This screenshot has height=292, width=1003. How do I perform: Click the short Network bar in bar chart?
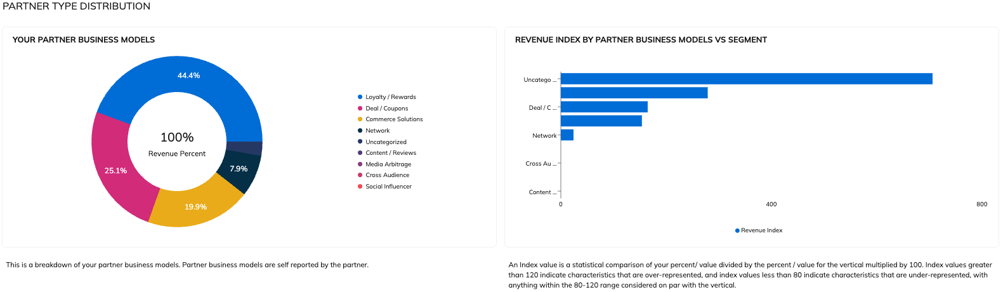(x=567, y=135)
